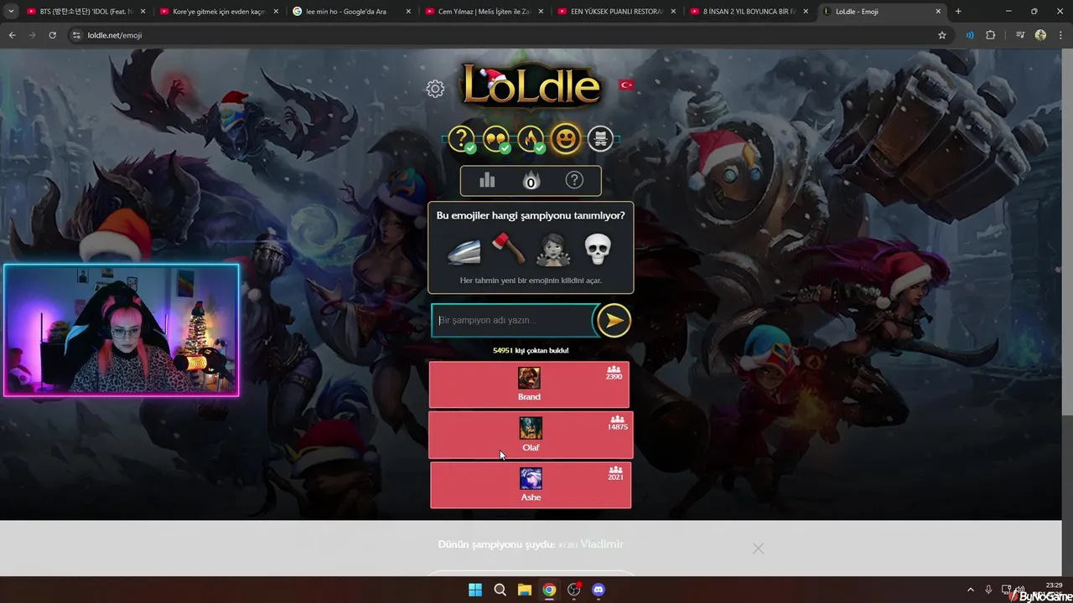The height and width of the screenshot is (603, 1073).
Task: Reload the loldle.net page
Action: coord(52,35)
